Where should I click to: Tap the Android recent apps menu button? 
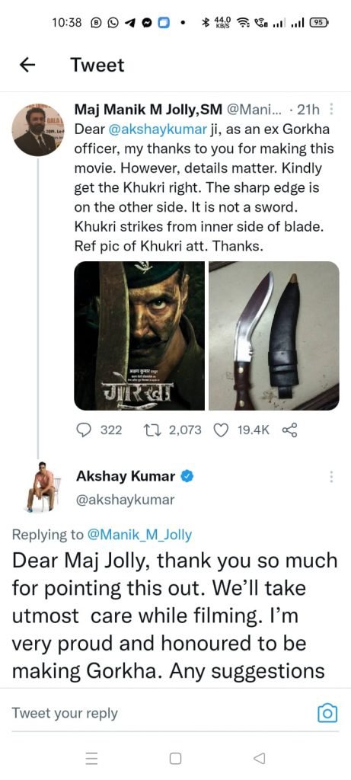[x=91, y=758]
